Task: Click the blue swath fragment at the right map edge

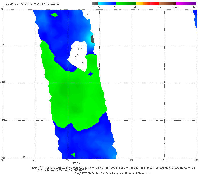Action: [195, 19]
